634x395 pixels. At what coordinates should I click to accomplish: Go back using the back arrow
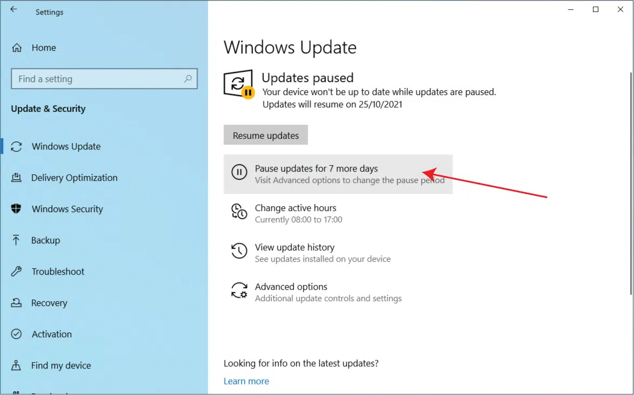[x=14, y=9]
